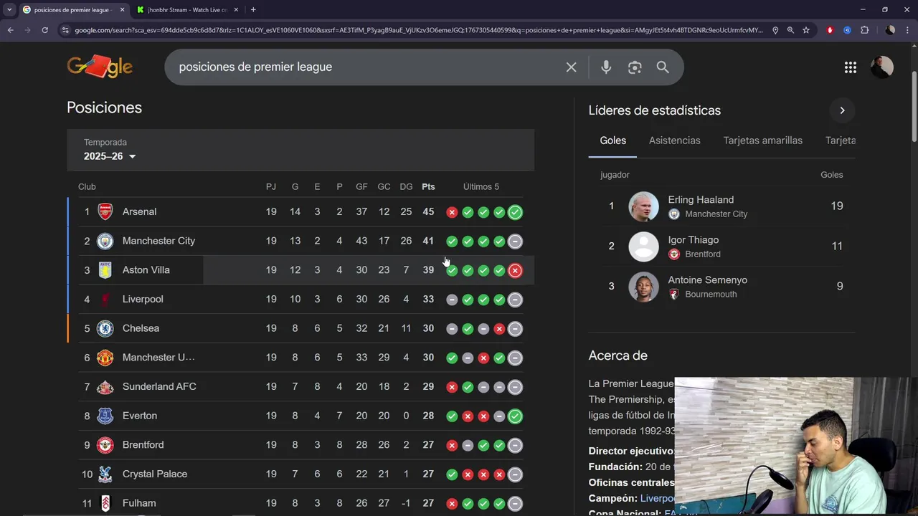Click the DG column header
The height and width of the screenshot is (516, 918).
[406, 186]
